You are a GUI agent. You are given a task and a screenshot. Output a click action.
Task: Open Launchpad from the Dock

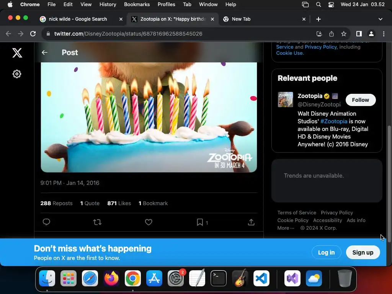(x=69, y=278)
